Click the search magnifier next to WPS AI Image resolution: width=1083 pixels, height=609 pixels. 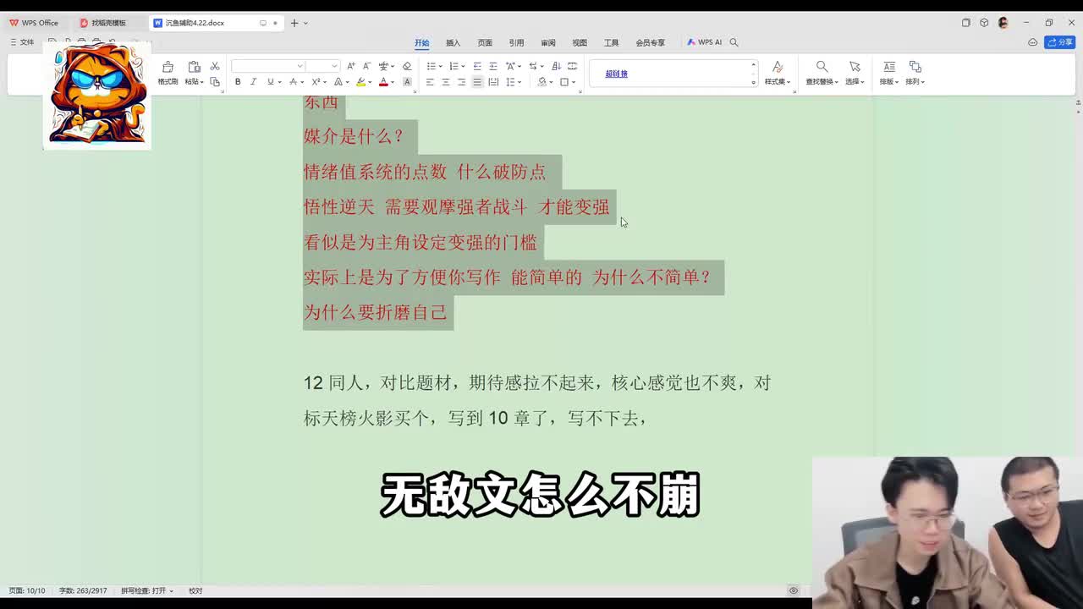click(x=734, y=42)
